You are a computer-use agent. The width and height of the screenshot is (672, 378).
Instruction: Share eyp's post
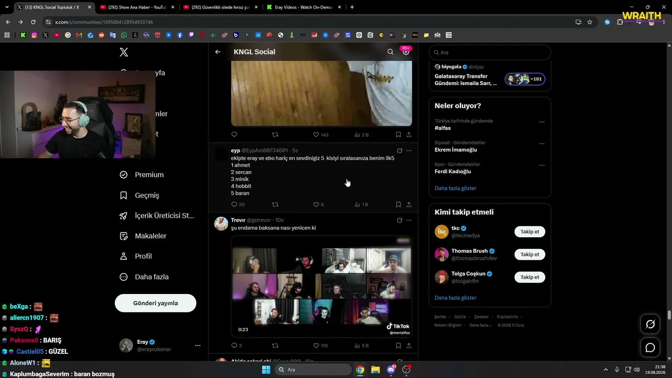pyautogui.click(x=409, y=205)
